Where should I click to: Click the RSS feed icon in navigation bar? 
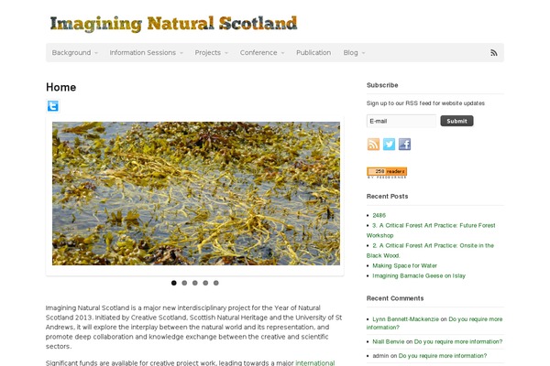[x=494, y=53]
